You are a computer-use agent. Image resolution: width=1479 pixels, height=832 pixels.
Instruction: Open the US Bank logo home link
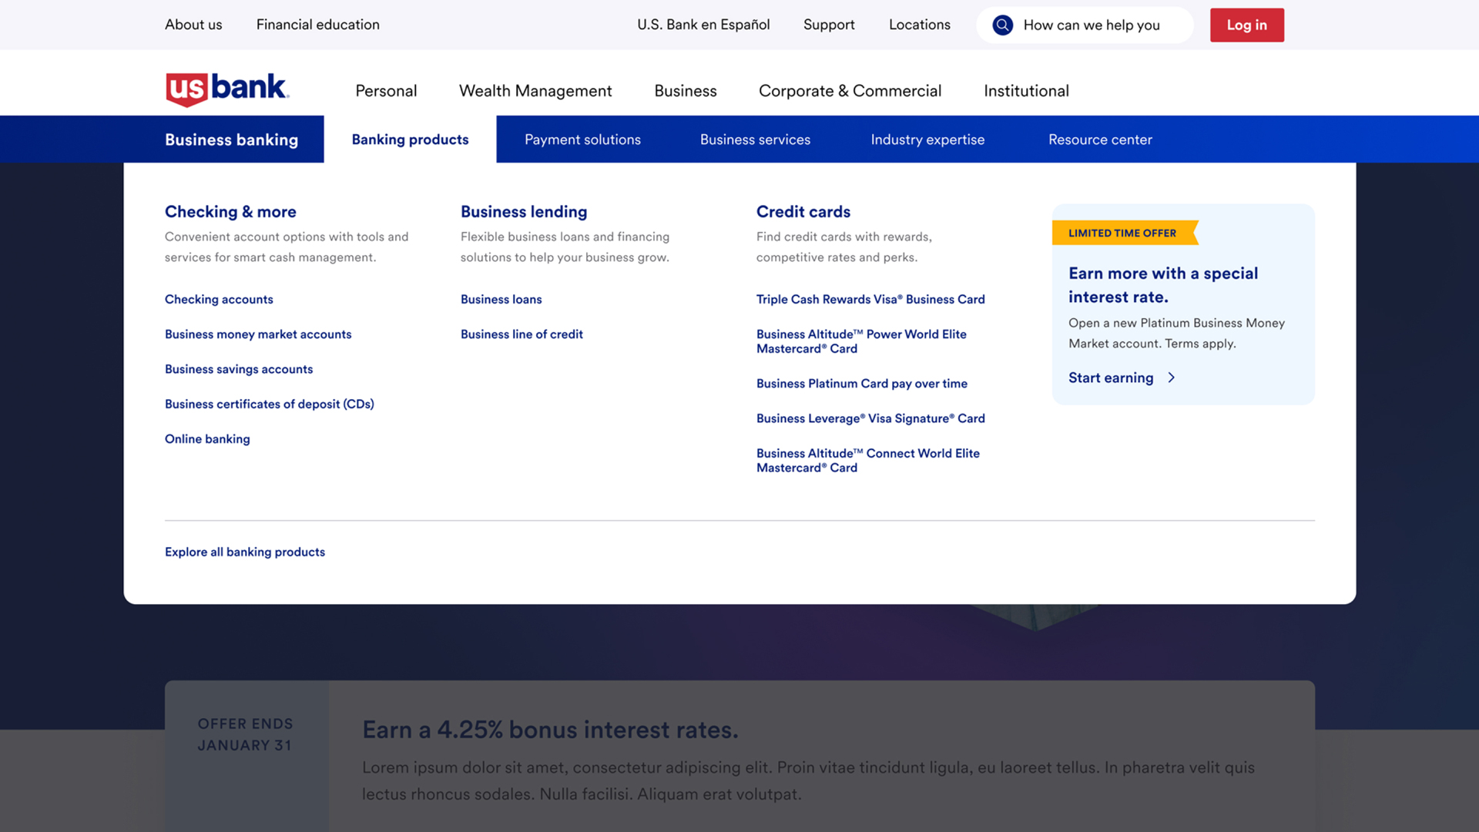(x=227, y=89)
